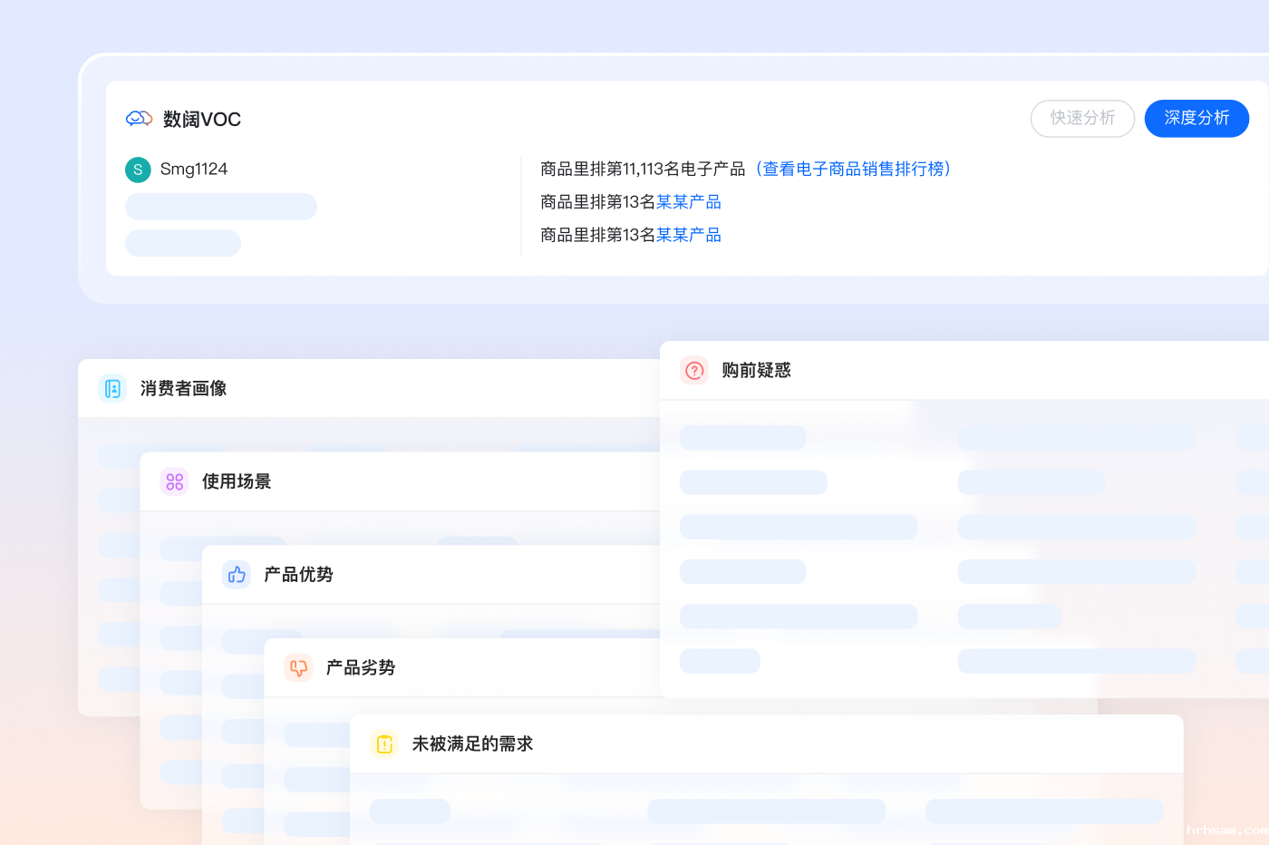1269x845 pixels.
Task: Click the yellow clipboard icon for 未被满足的需求
Action: (x=384, y=744)
